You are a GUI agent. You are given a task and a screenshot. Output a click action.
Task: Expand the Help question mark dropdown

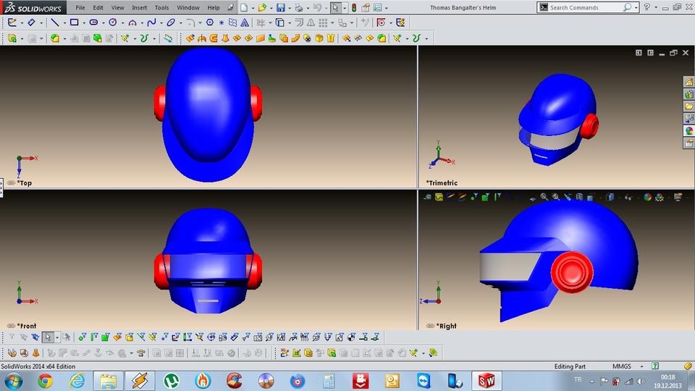656,7
